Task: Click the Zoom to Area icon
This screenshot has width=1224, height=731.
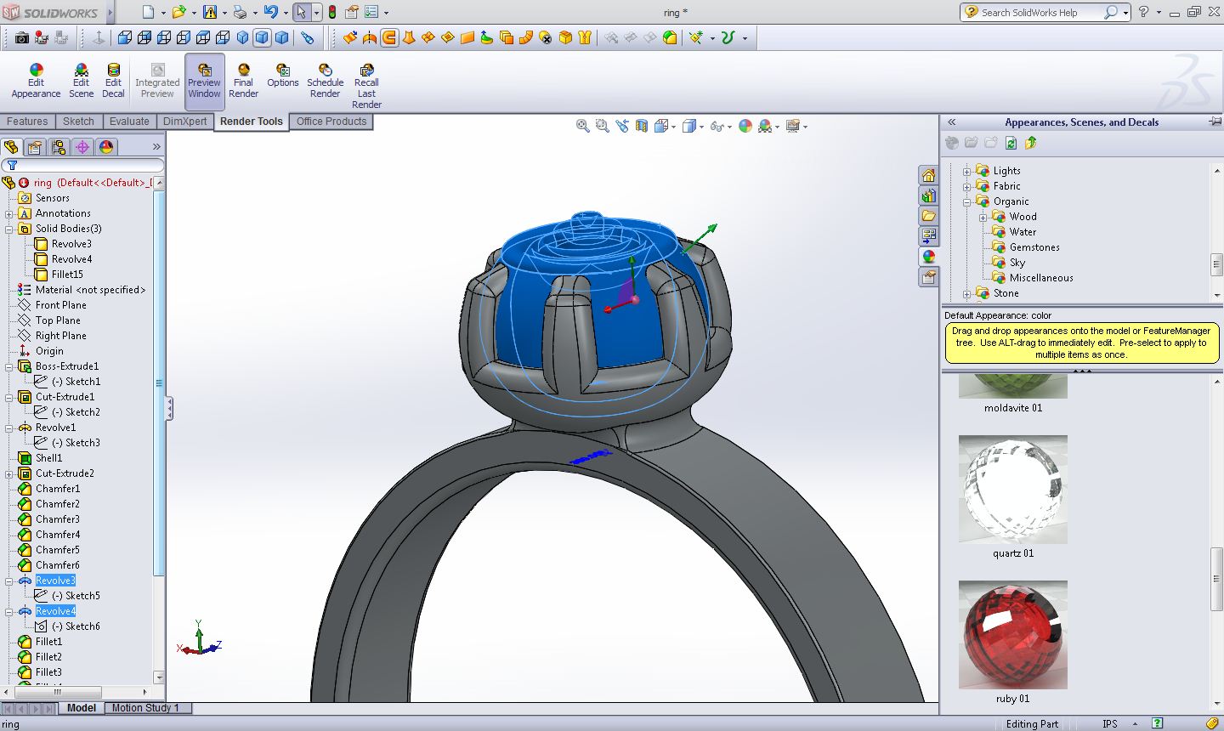Action: pos(602,126)
